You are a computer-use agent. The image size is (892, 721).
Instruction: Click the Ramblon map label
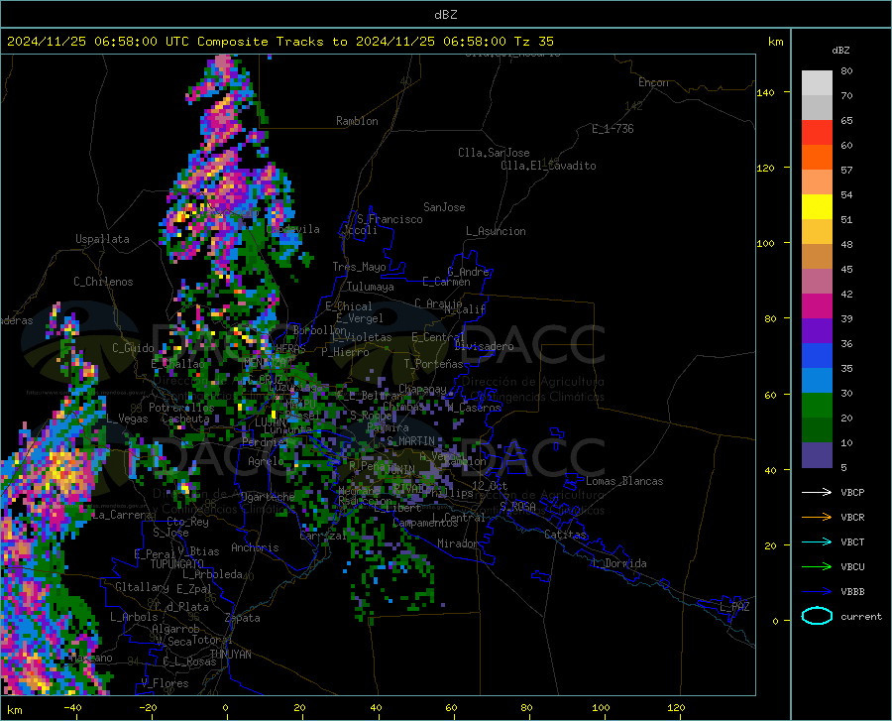click(357, 121)
